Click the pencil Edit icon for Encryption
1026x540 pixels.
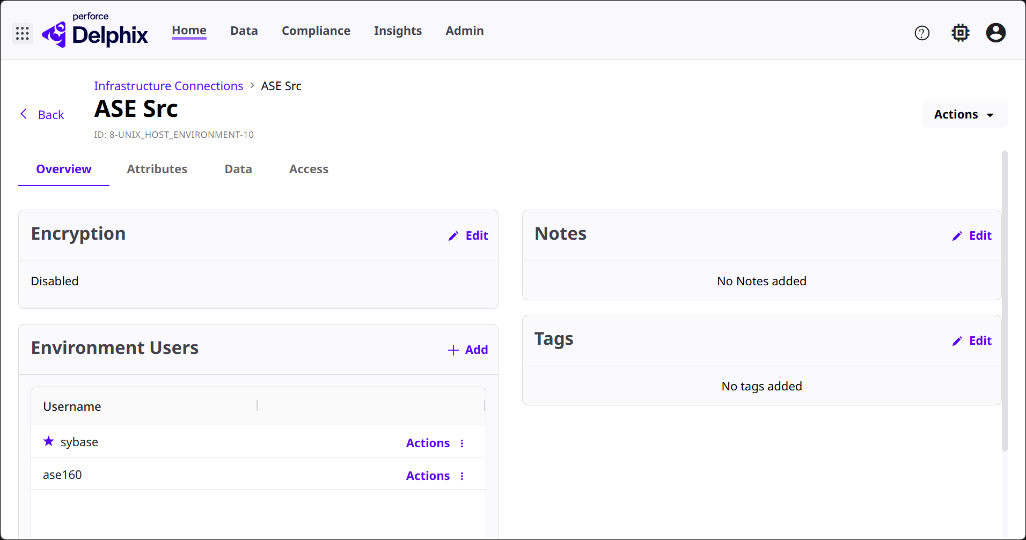[454, 236]
